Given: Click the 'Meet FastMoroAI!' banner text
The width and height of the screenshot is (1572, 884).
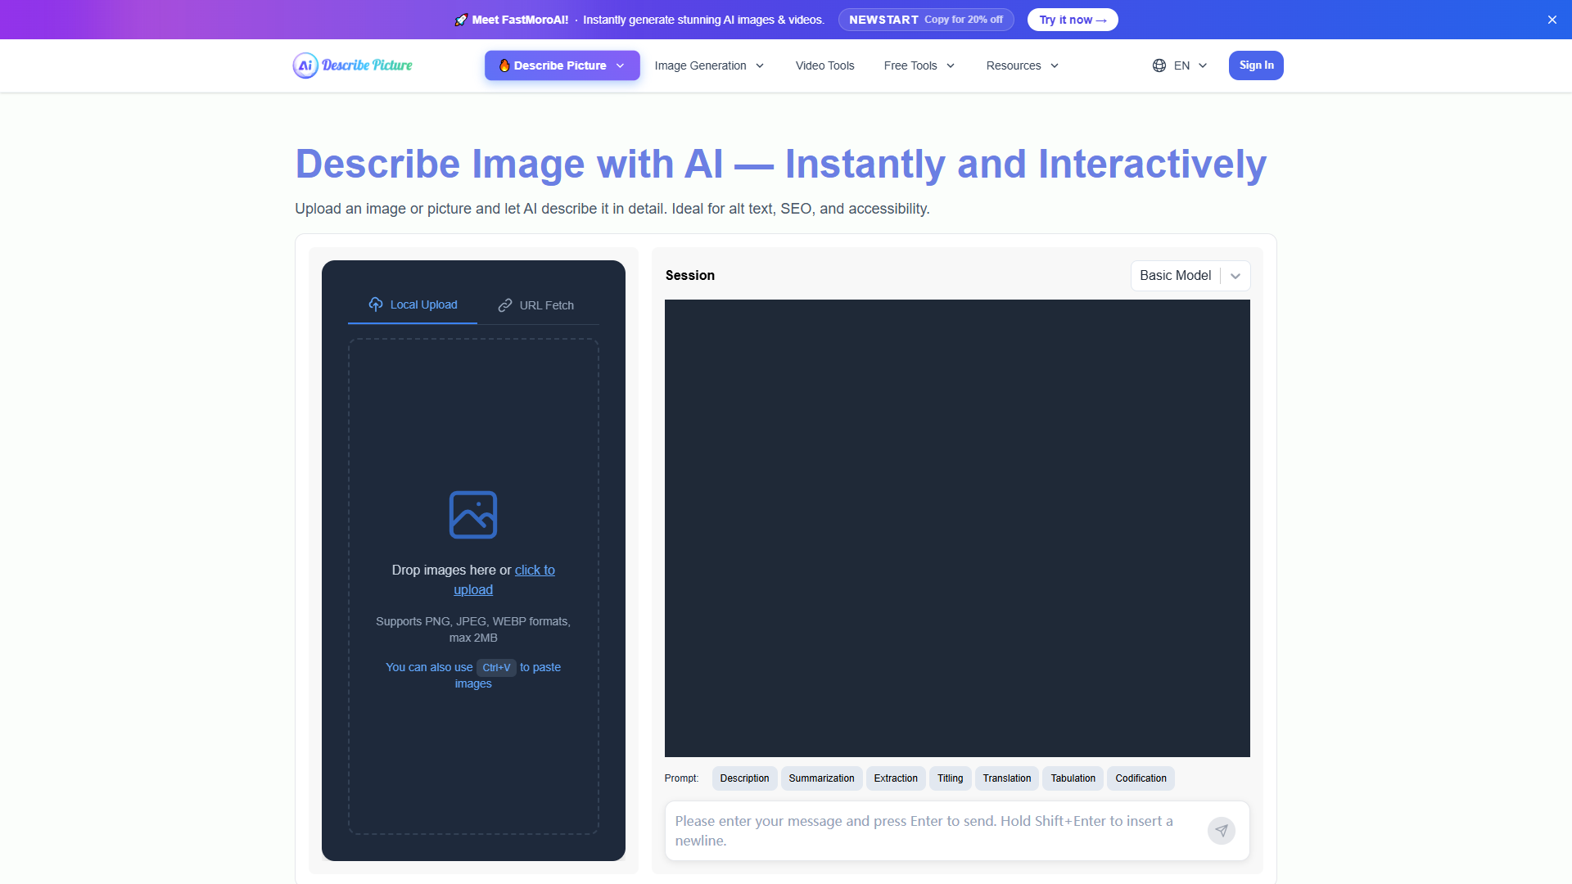Looking at the screenshot, I should pyautogui.click(x=520, y=20).
